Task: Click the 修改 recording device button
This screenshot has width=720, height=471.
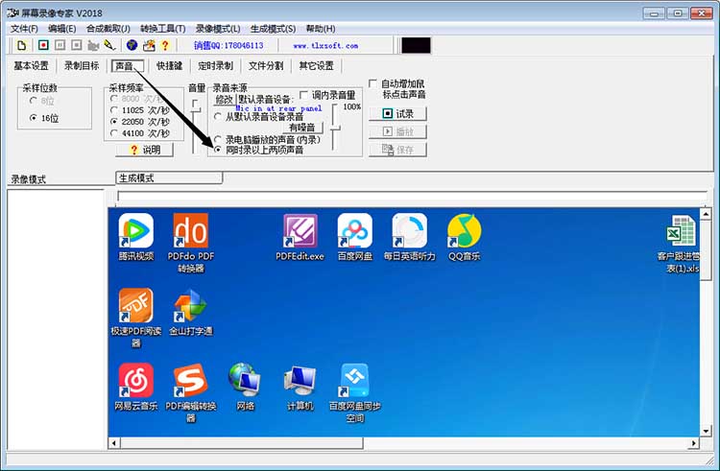Action: tap(224, 99)
